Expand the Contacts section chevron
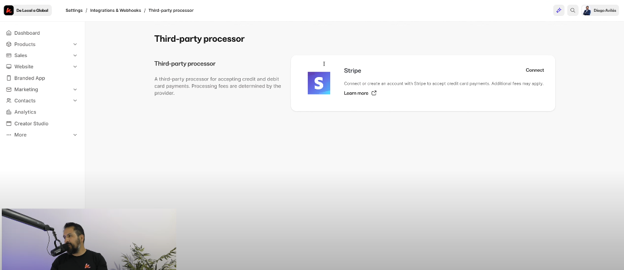This screenshot has width=624, height=270. 75,101
